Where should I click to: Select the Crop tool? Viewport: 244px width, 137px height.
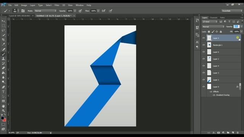tap(3, 40)
